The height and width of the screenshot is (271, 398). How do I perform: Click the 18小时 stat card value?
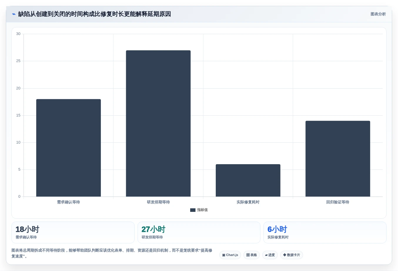coord(27,229)
